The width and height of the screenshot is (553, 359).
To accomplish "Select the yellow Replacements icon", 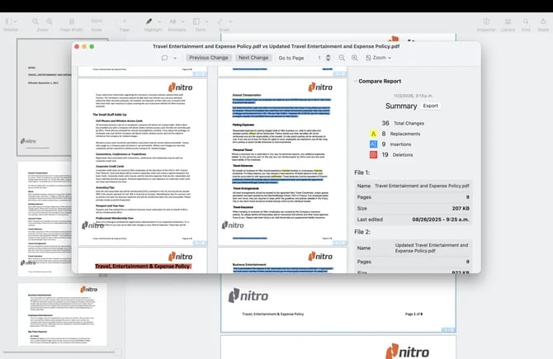I will pyautogui.click(x=373, y=134).
